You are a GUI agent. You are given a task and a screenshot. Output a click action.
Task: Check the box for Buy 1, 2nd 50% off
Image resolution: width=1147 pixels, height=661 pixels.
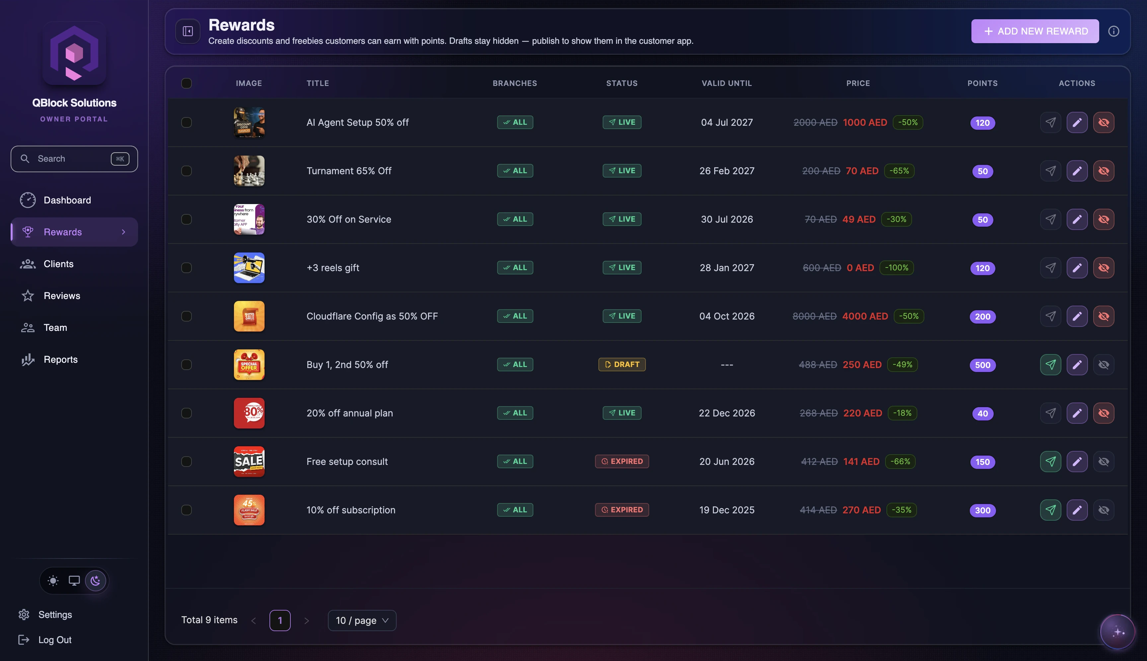click(x=186, y=365)
